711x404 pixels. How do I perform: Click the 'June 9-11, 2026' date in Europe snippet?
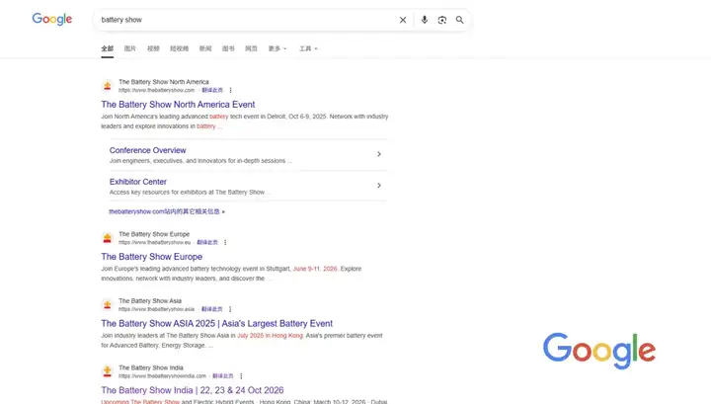click(x=315, y=269)
